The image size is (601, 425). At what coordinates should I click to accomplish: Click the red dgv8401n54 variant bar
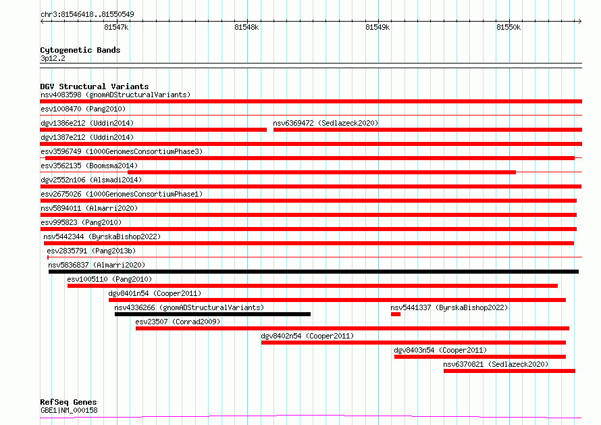pyautogui.click(x=337, y=300)
